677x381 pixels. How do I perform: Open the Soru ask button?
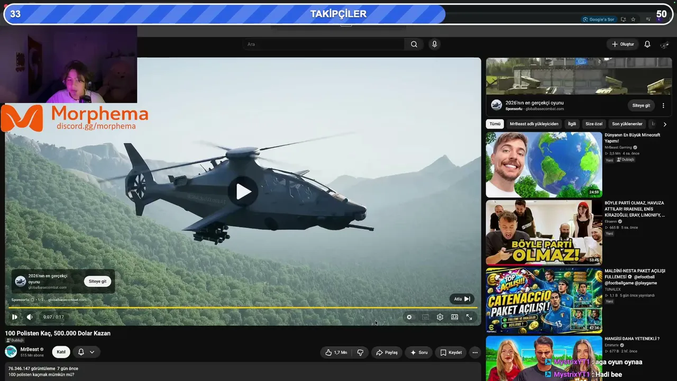(419, 352)
